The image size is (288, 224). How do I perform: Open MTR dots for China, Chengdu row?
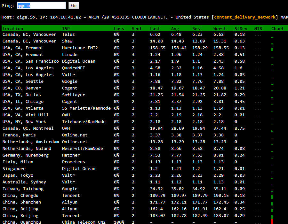pyautogui.click(x=258, y=196)
